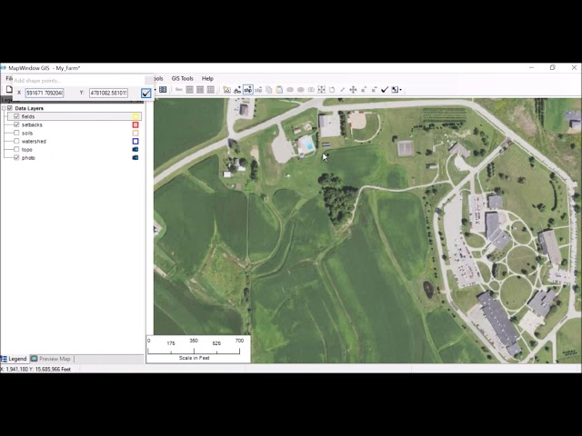Select the four-arrow move shape tool
This screenshot has width=582, height=436.
pos(353,90)
